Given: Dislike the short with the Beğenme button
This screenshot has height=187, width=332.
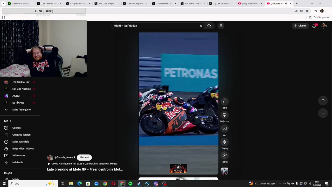Looking at the screenshot, I should tap(225, 115).
